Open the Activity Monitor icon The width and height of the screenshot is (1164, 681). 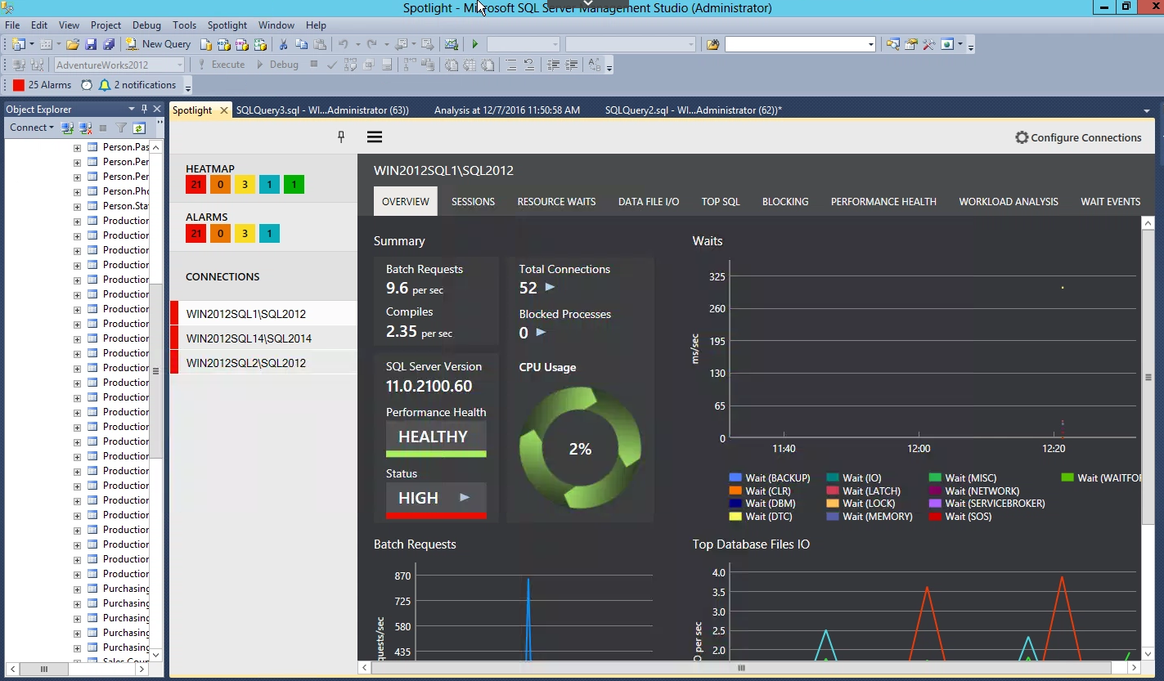pos(451,44)
